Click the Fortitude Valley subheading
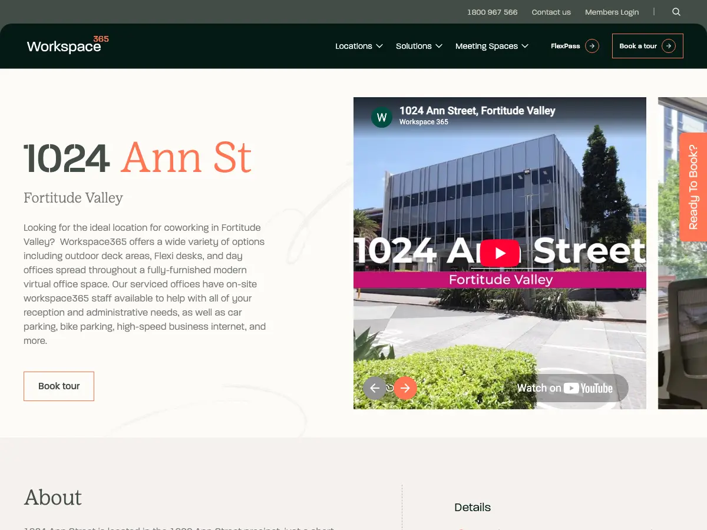This screenshot has height=530, width=707. (73, 198)
